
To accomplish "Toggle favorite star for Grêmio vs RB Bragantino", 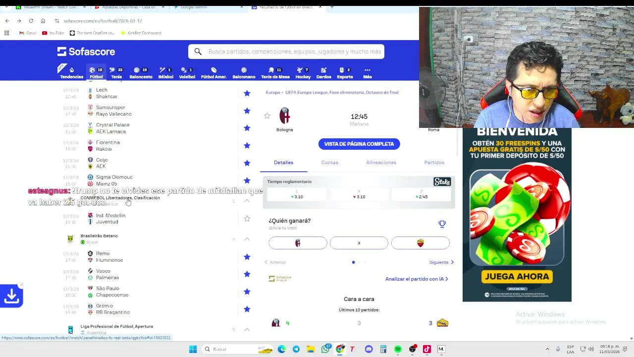I will (x=247, y=309).
